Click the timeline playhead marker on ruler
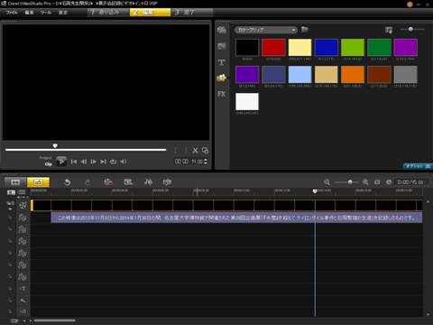 315,191
